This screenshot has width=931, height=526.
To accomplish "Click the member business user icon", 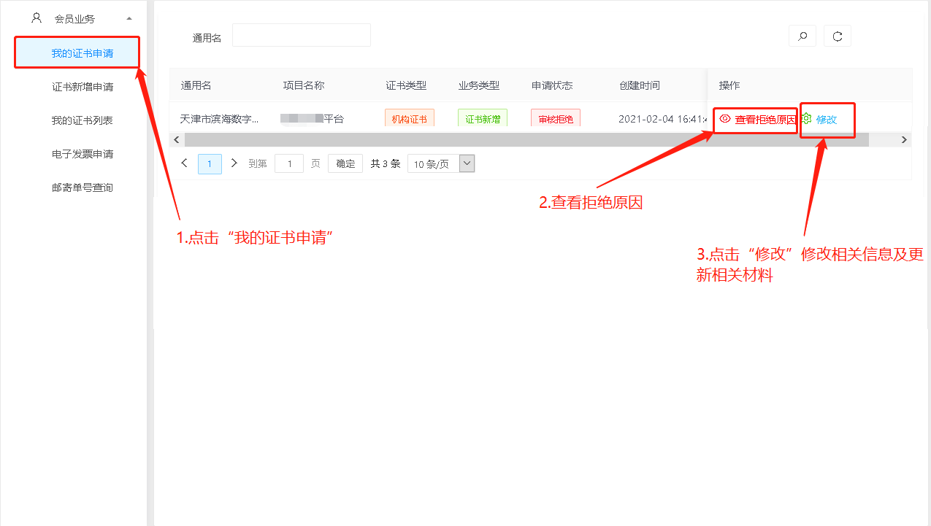I will [37, 18].
